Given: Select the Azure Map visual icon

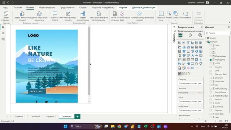Looking at the screenshot, I should pos(192,55).
